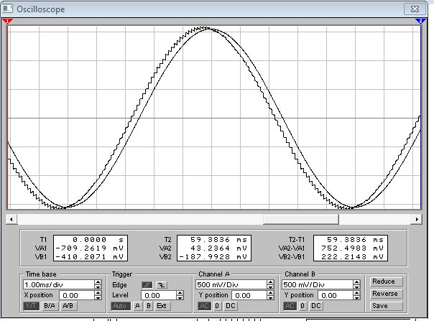434x321 pixels.
Task: Click Channel A 500 mV/Div field
Action: (231, 284)
